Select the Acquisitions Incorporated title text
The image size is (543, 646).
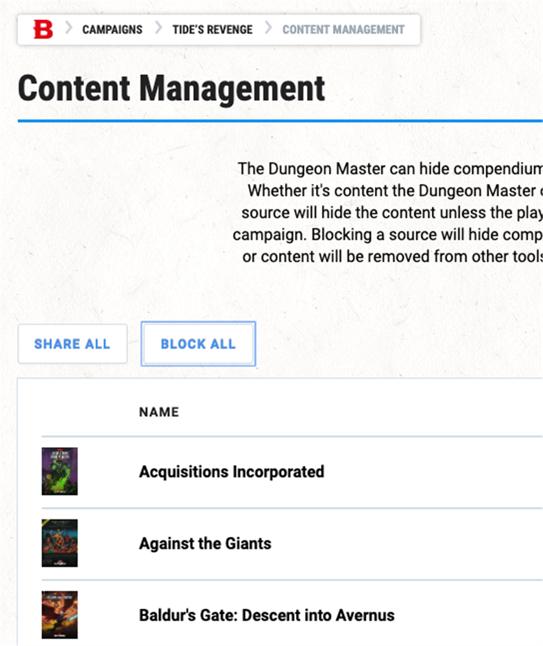coord(231,472)
